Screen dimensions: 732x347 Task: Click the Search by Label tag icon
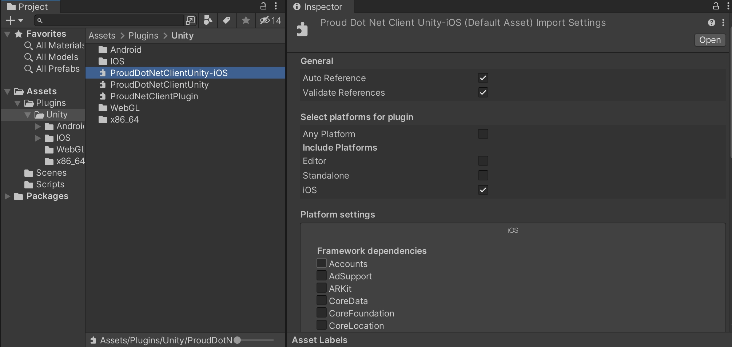coord(227,20)
